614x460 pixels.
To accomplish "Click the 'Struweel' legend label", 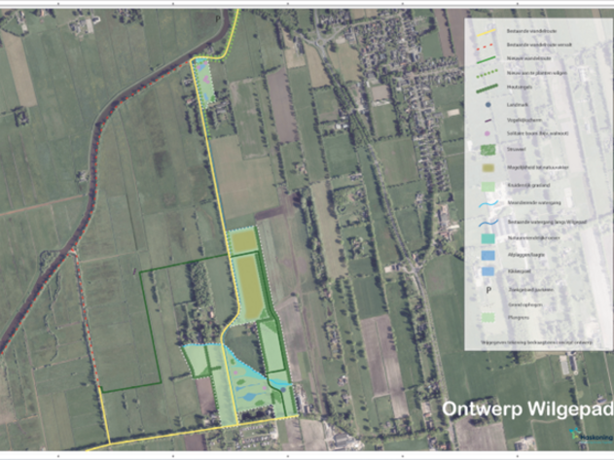I will point(516,149).
